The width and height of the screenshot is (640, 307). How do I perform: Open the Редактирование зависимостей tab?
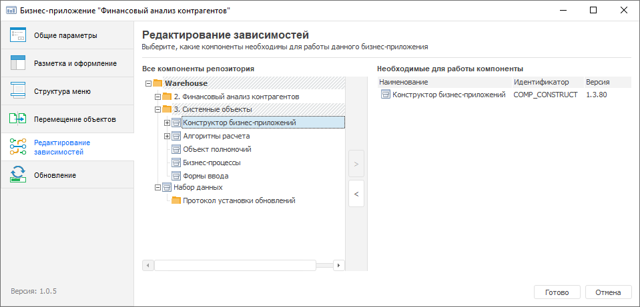pos(61,147)
